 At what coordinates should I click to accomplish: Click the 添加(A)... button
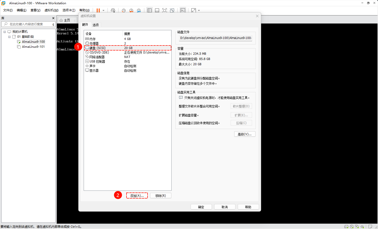[137, 195]
